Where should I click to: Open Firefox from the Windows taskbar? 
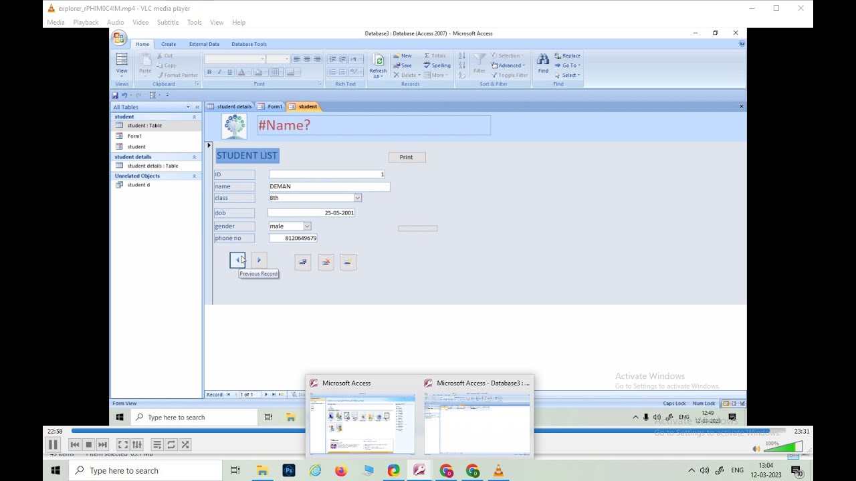[341, 470]
